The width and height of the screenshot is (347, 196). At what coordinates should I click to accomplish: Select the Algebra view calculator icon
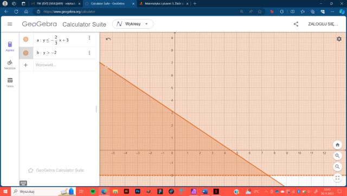point(10,46)
